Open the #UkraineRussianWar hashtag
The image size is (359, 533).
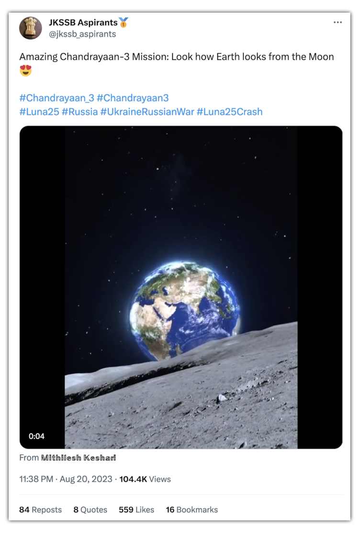pyautogui.click(x=147, y=112)
